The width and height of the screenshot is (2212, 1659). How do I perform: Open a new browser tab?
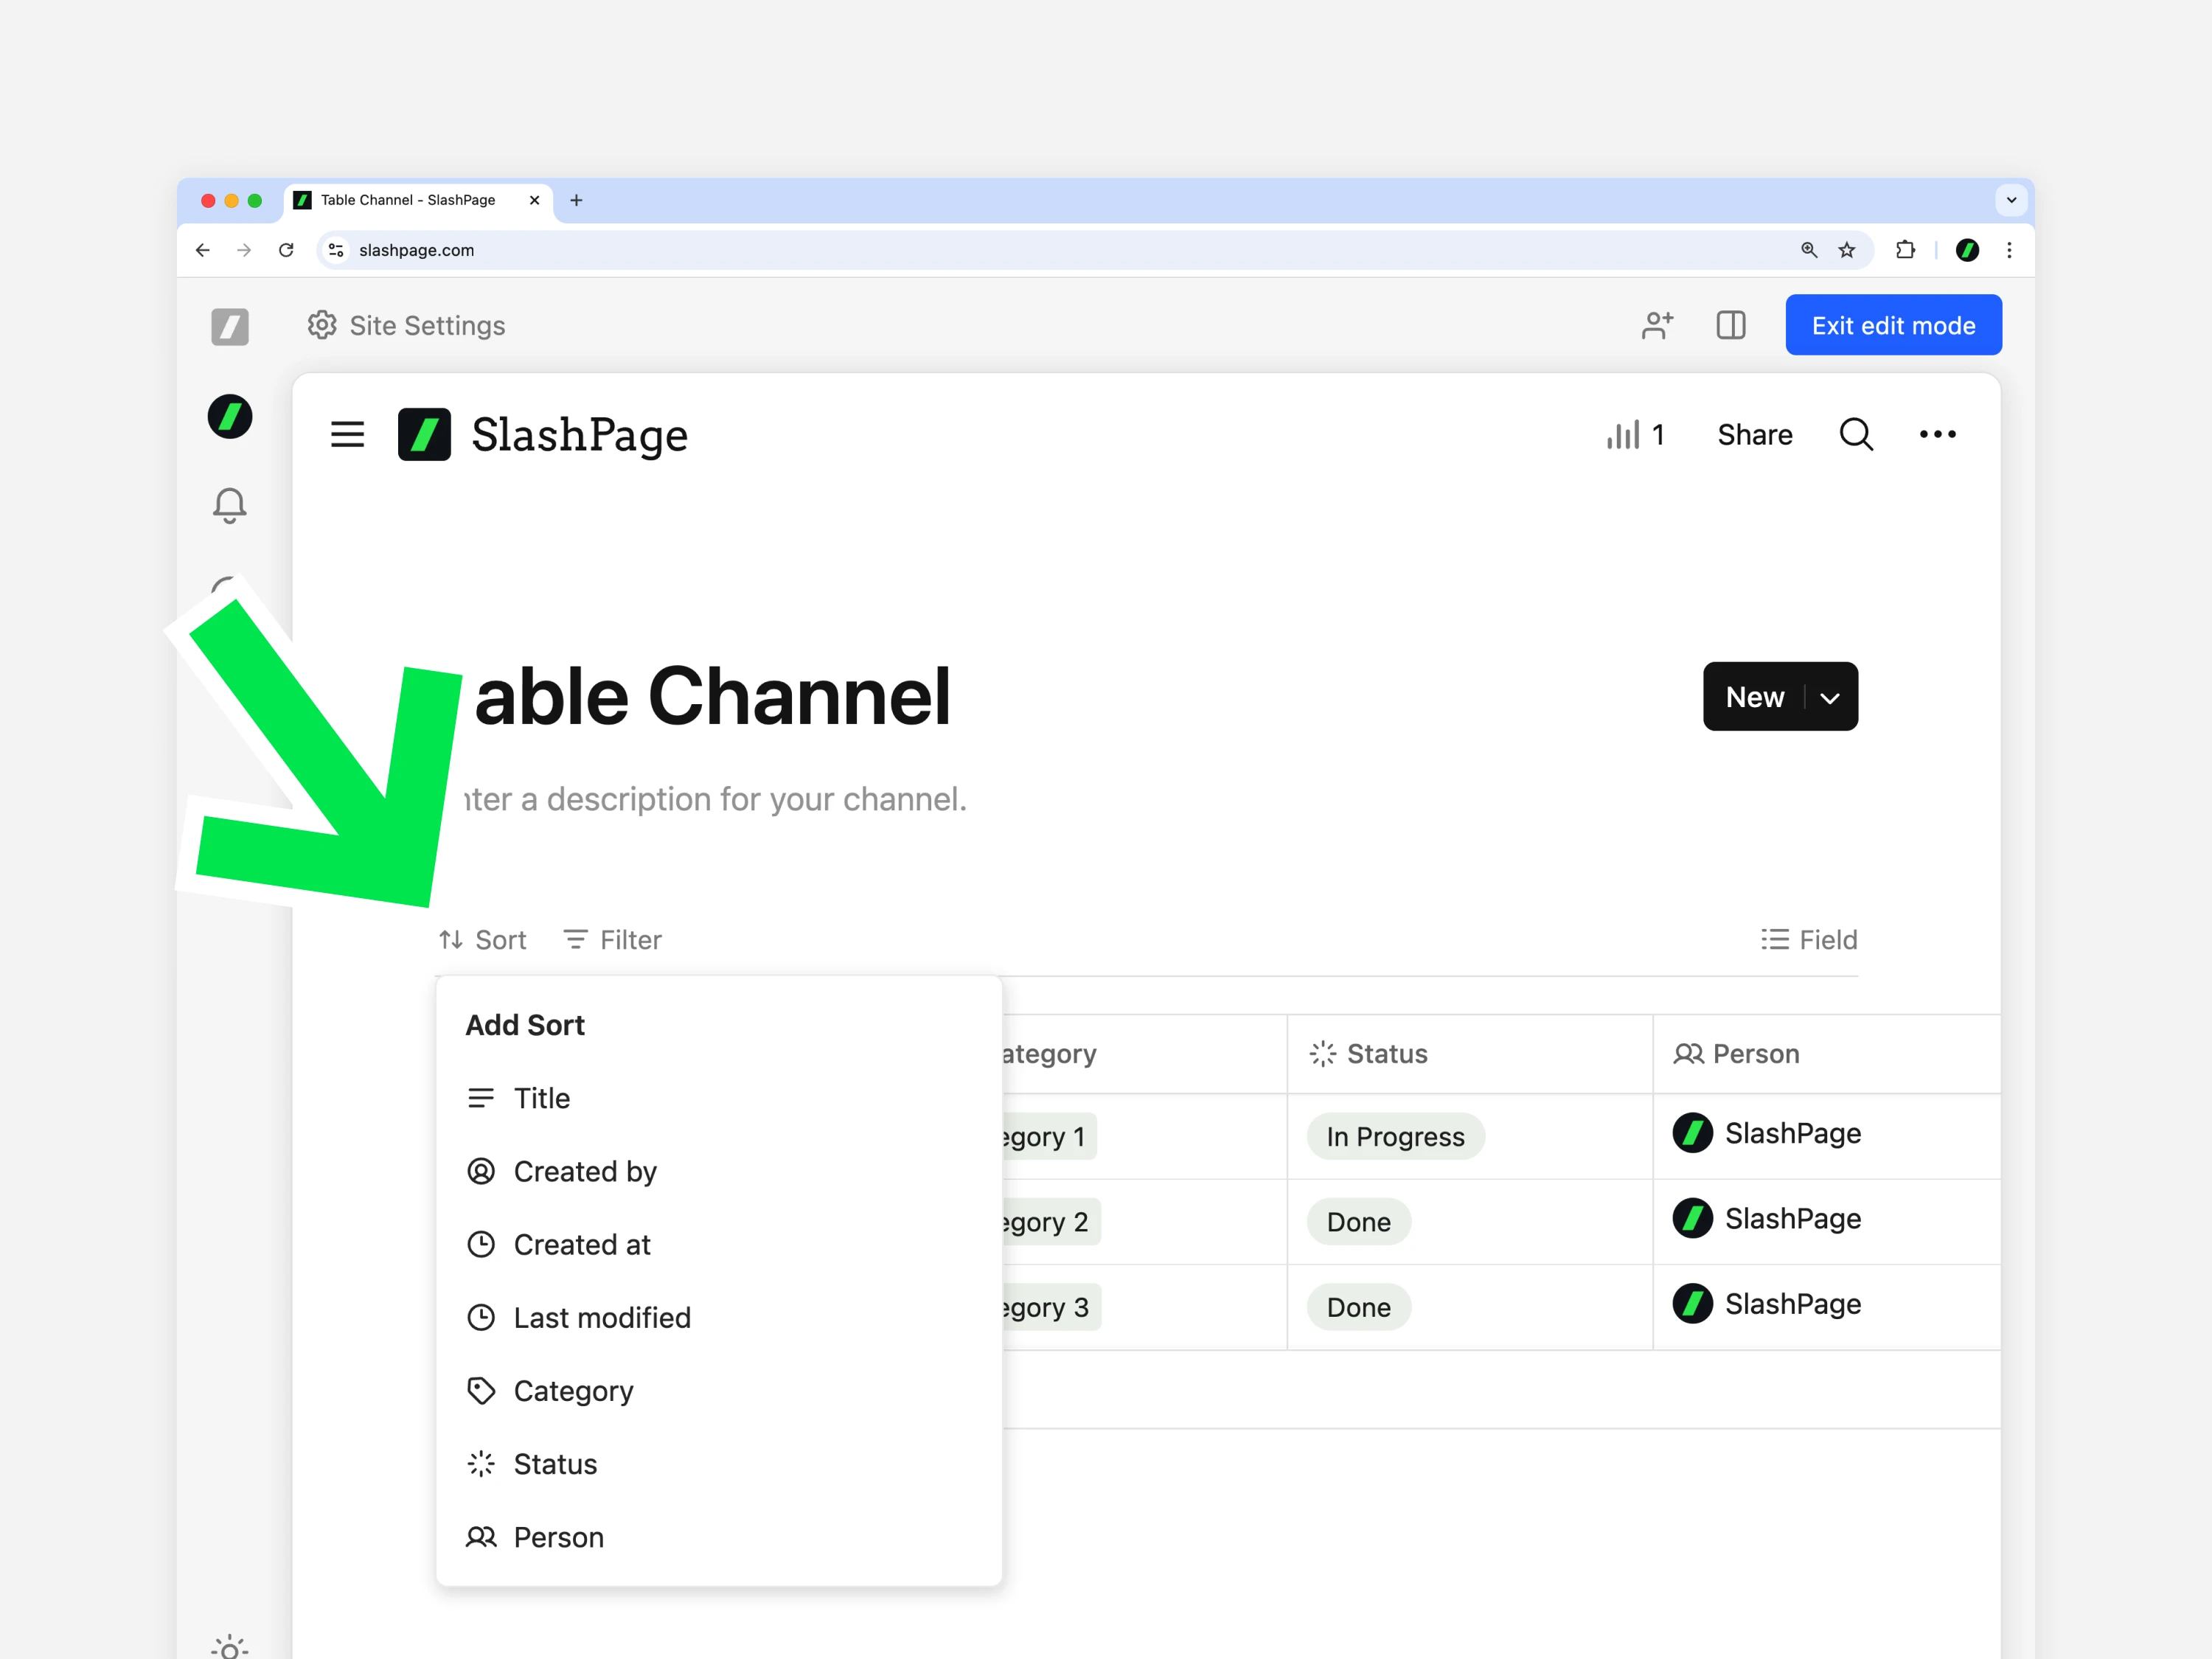pyautogui.click(x=576, y=200)
